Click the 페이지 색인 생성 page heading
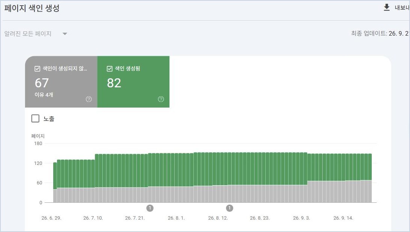The width and height of the screenshot is (410, 232). tap(32, 8)
